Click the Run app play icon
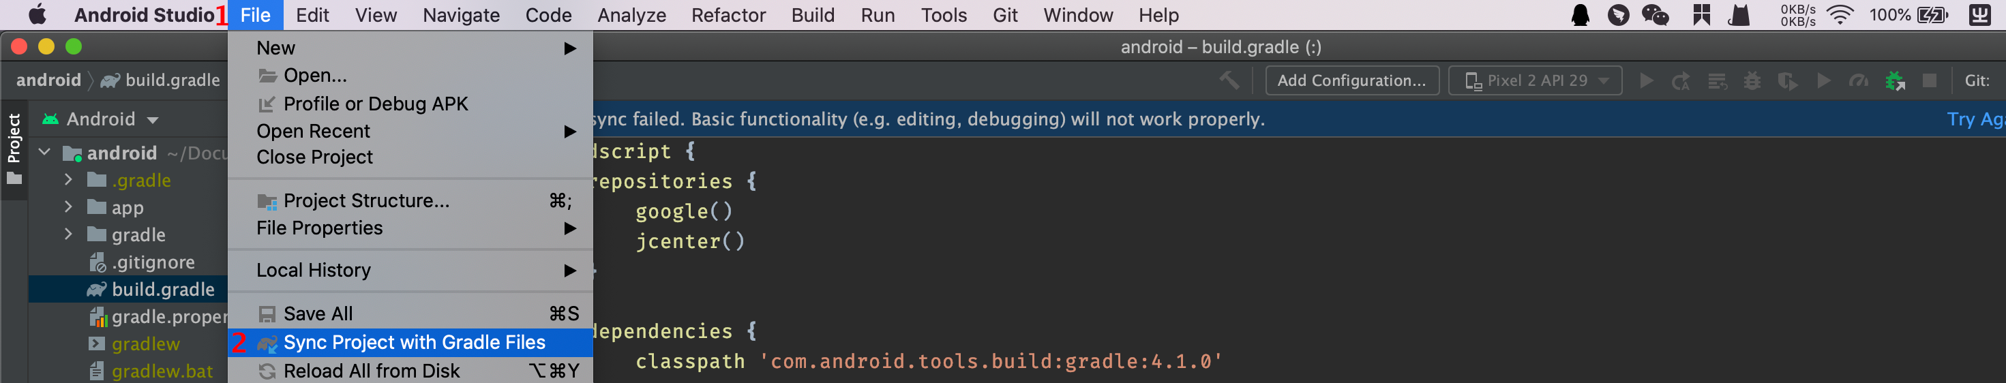This screenshot has width=2006, height=383. point(1646,81)
